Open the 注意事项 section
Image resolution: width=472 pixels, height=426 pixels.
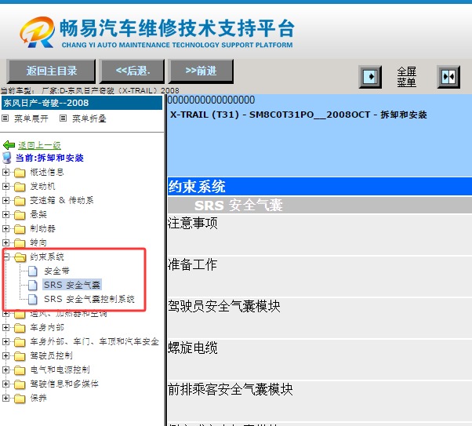pyautogui.click(x=193, y=224)
